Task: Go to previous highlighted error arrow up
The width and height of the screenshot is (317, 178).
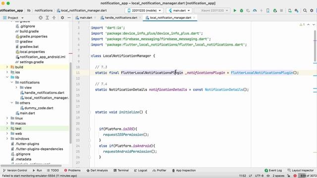Action: (308, 25)
